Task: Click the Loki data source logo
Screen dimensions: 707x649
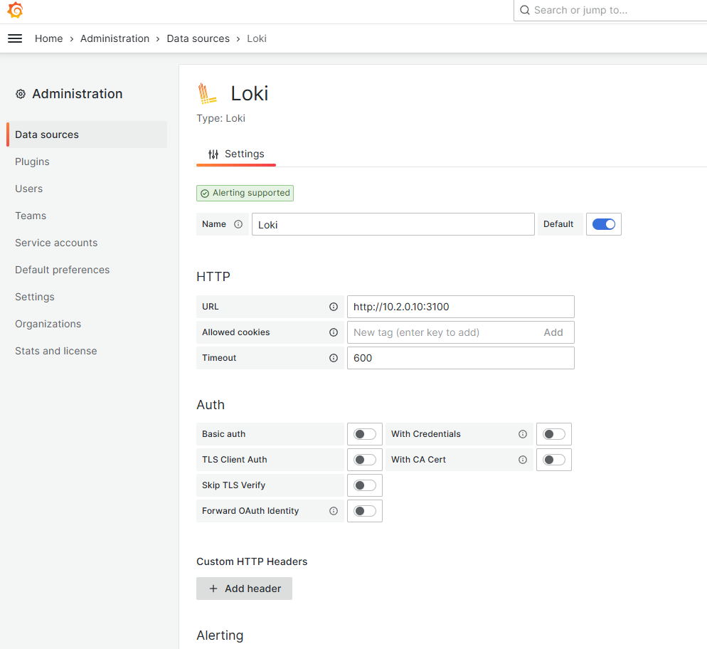Action: click(207, 93)
